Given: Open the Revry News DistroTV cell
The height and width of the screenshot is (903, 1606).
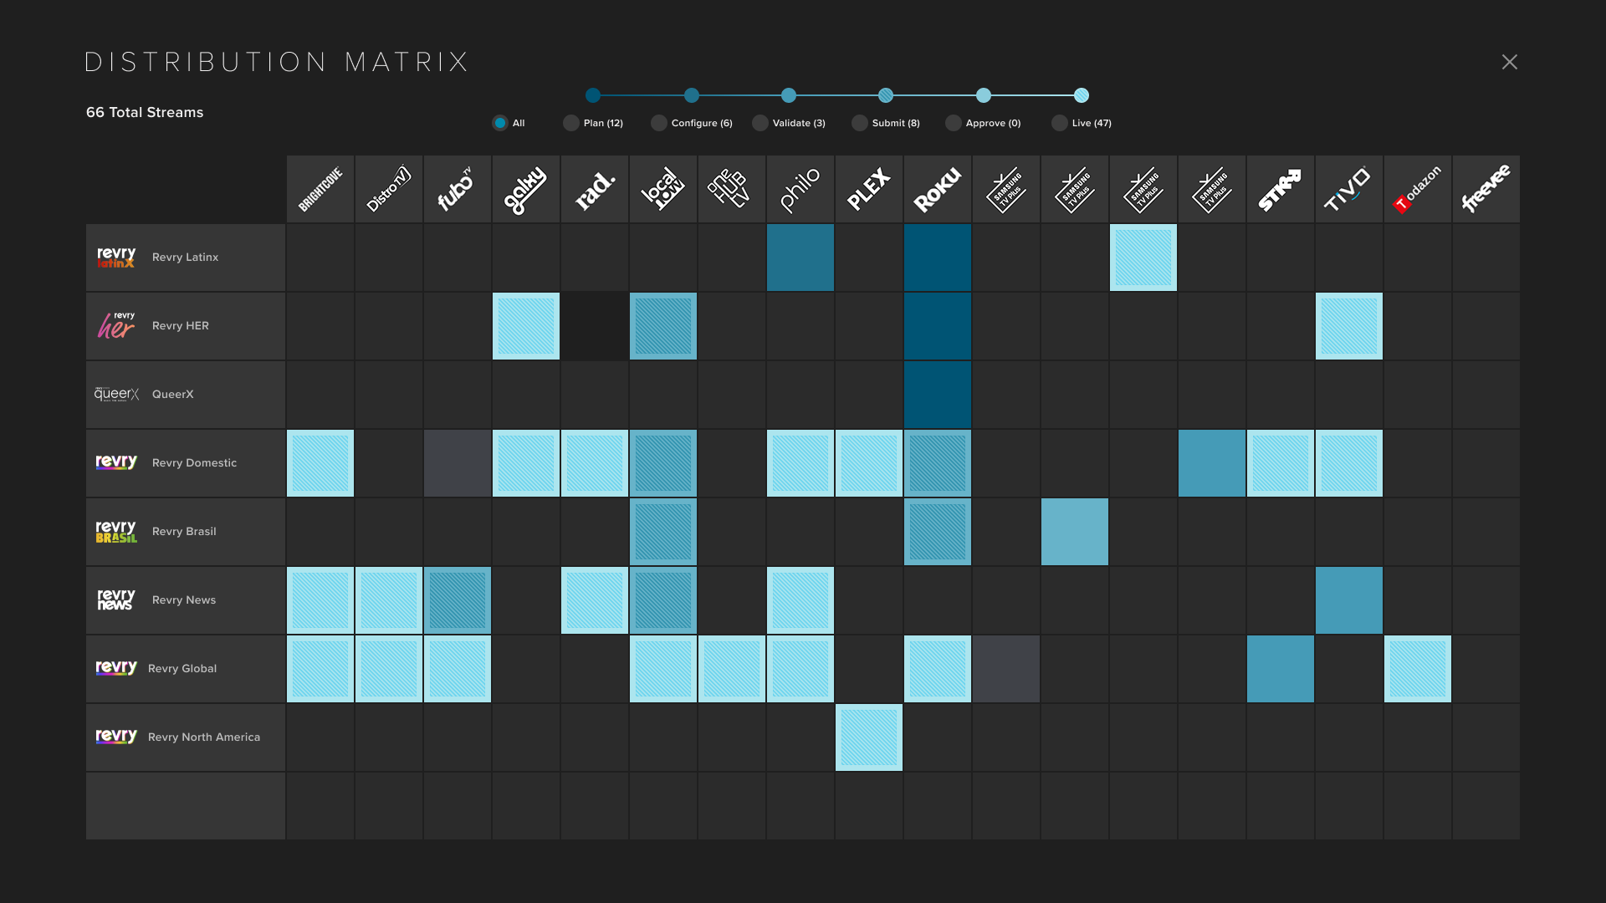Looking at the screenshot, I should [x=389, y=600].
